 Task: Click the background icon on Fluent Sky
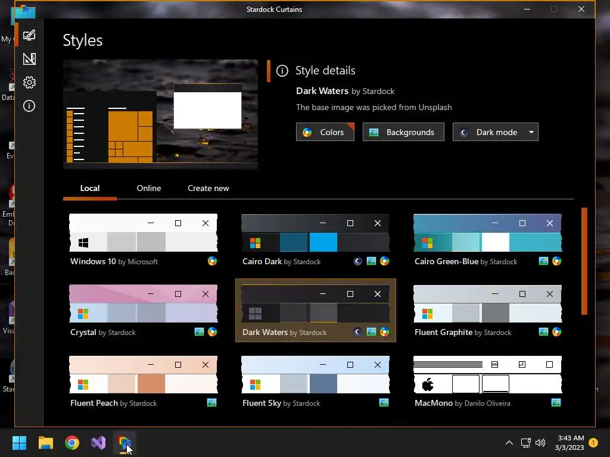384,403
